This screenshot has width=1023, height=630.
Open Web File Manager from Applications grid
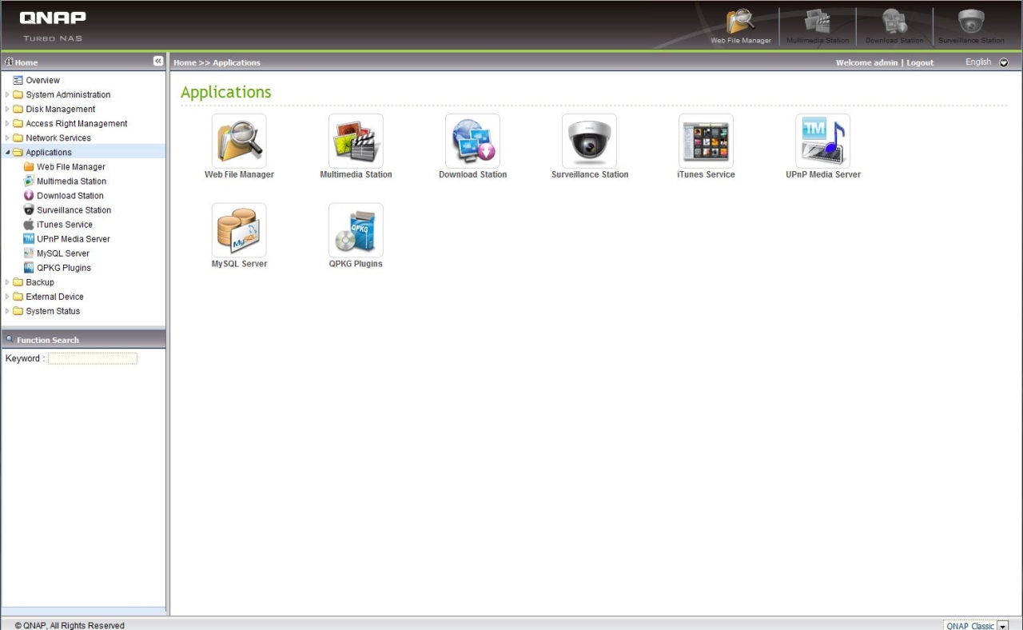point(239,141)
